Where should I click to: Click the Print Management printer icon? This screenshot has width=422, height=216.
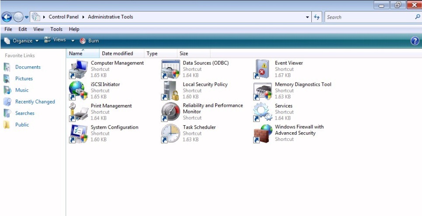pos(79,112)
